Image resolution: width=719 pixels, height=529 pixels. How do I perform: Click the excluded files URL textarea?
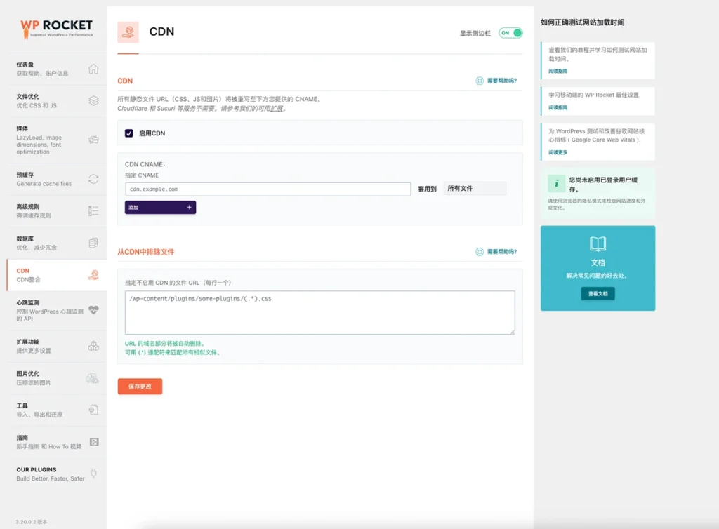(319, 312)
